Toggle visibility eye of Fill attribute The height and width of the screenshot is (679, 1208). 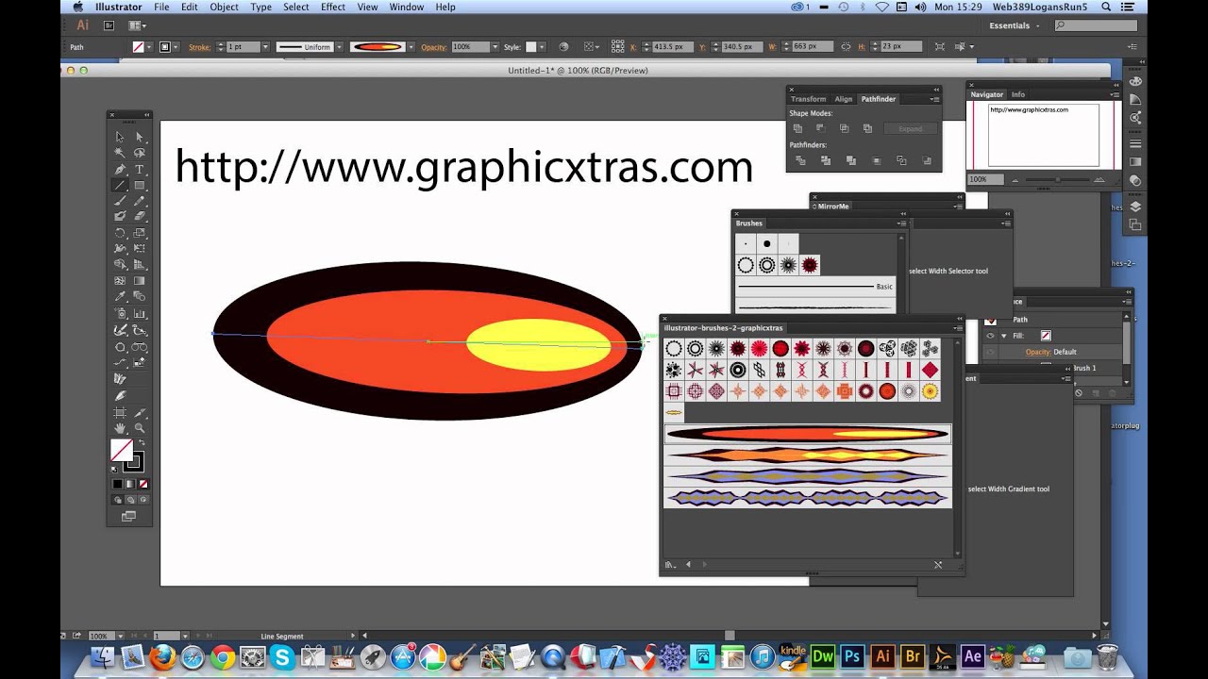pyautogui.click(x=990, y=336)
